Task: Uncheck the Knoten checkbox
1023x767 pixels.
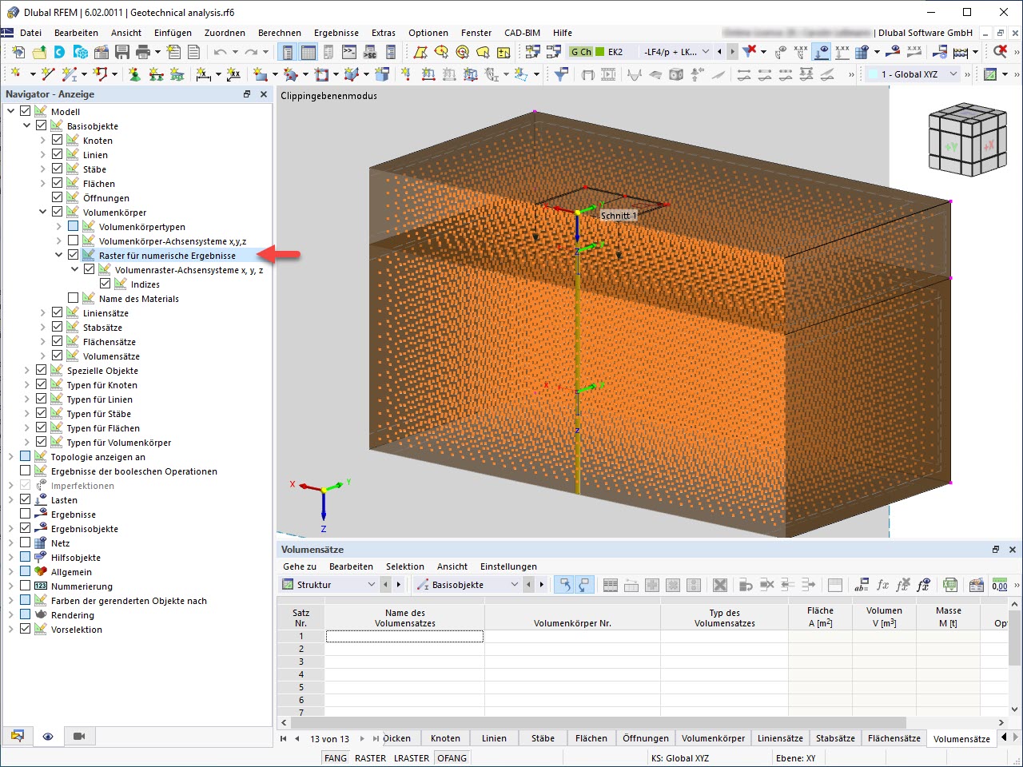Action: tap(58, 141)
